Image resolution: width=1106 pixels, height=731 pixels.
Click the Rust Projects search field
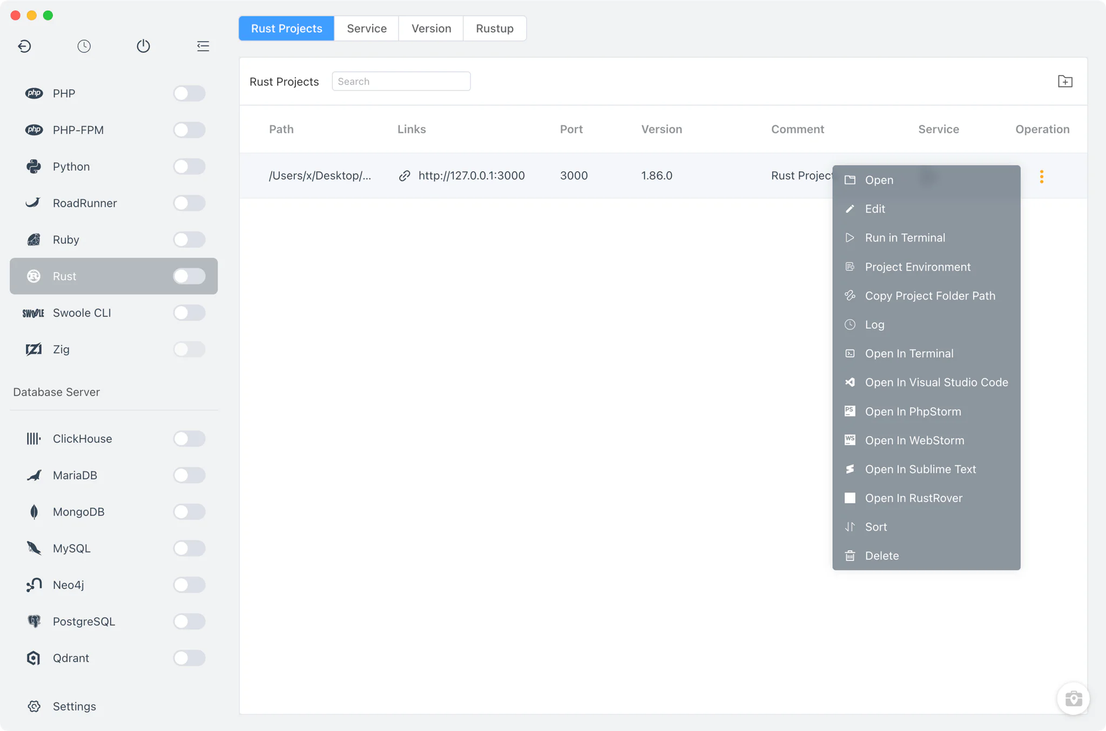(x=401, y=82)
